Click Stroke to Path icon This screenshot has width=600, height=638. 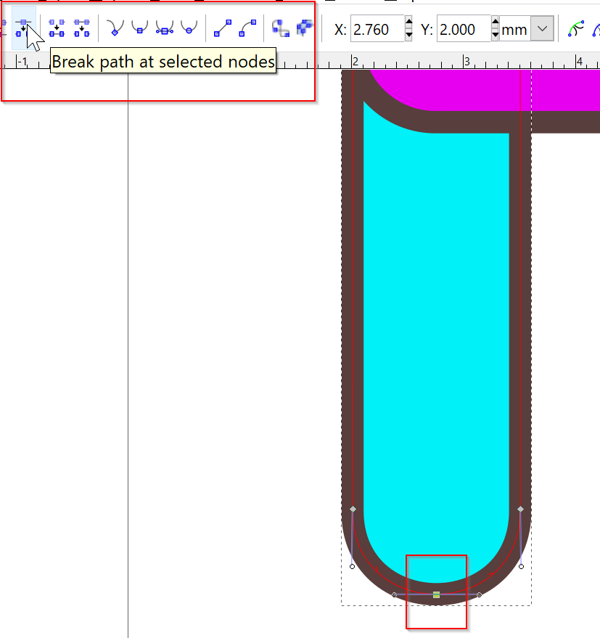tap(304, 28)
